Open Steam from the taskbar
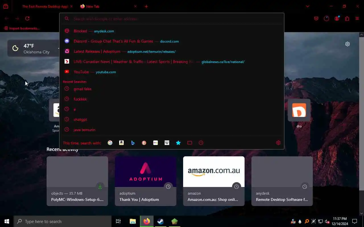364x227 pixels. (161, 221)
